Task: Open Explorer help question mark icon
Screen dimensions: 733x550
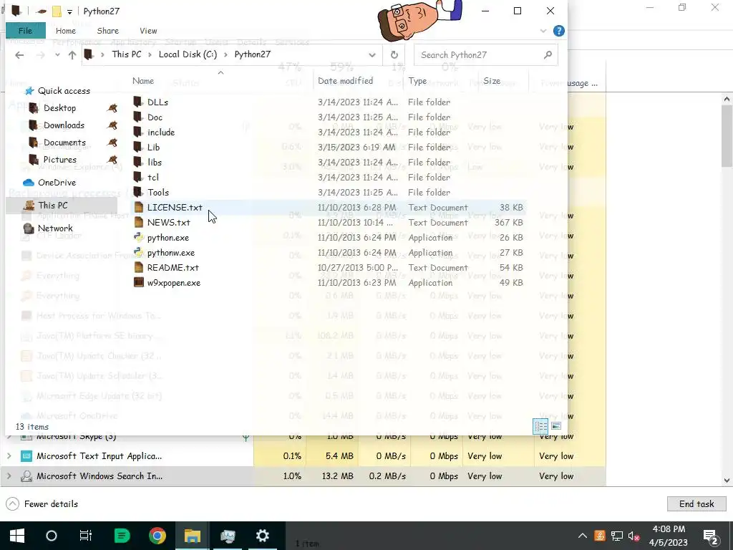Action: click(x=558, y=31)
